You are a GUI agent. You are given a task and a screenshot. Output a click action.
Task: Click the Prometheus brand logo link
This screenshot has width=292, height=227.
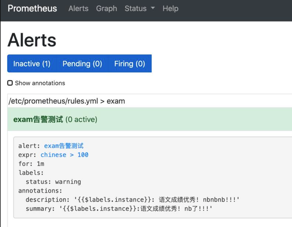pyautogui.click(x=33, y=9)
